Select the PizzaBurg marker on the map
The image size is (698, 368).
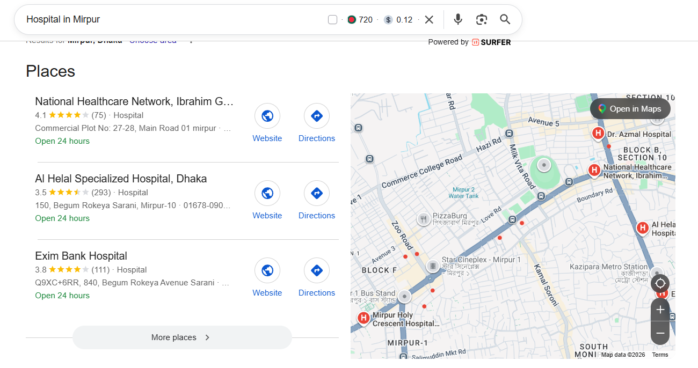[x=424, y=219]
